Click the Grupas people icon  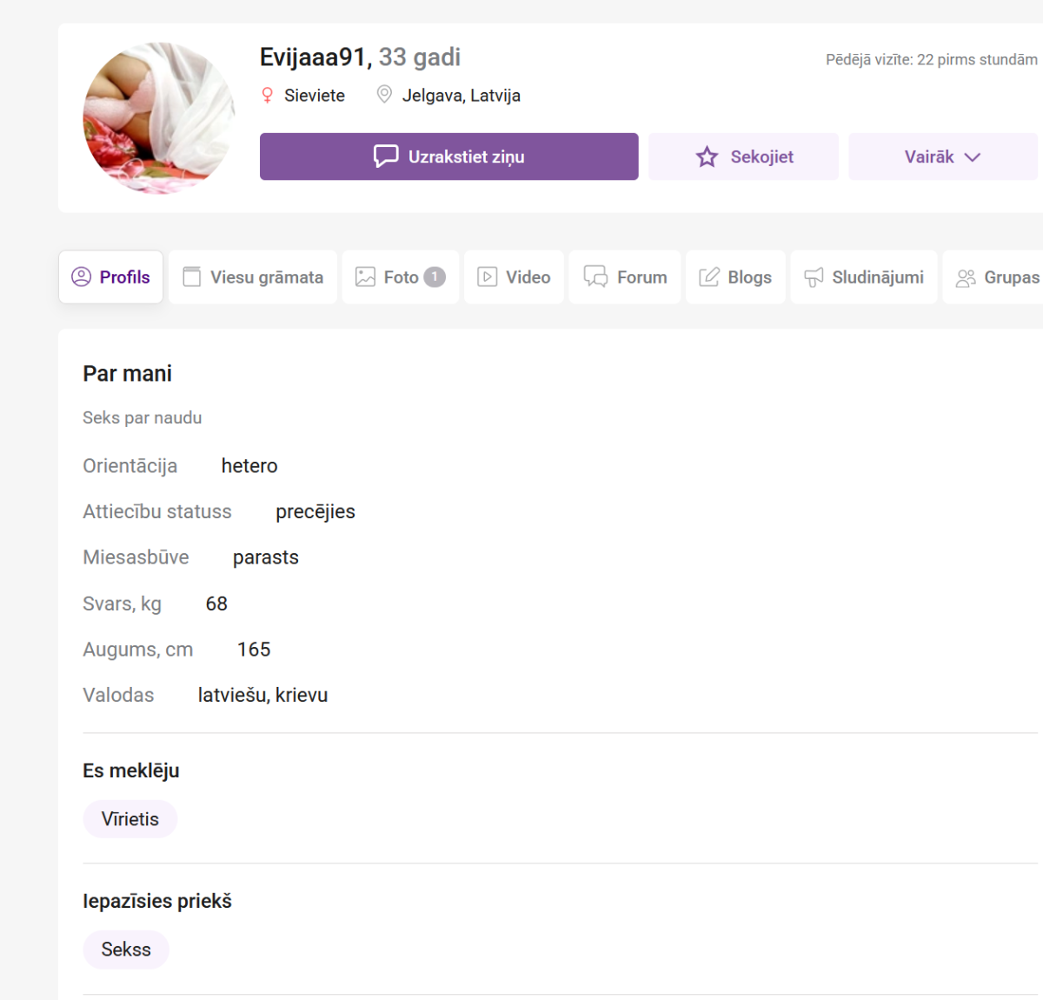[966, 277]
